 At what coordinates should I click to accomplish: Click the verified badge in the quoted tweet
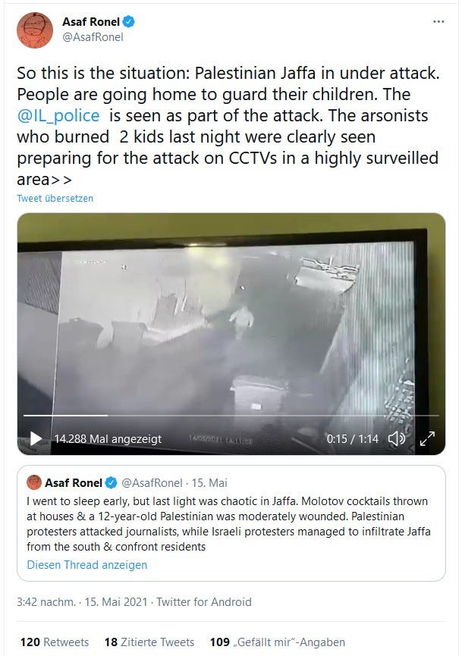112,483
